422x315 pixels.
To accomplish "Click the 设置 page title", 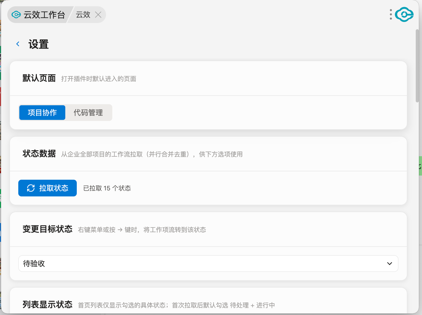I will tap(39, 44).
